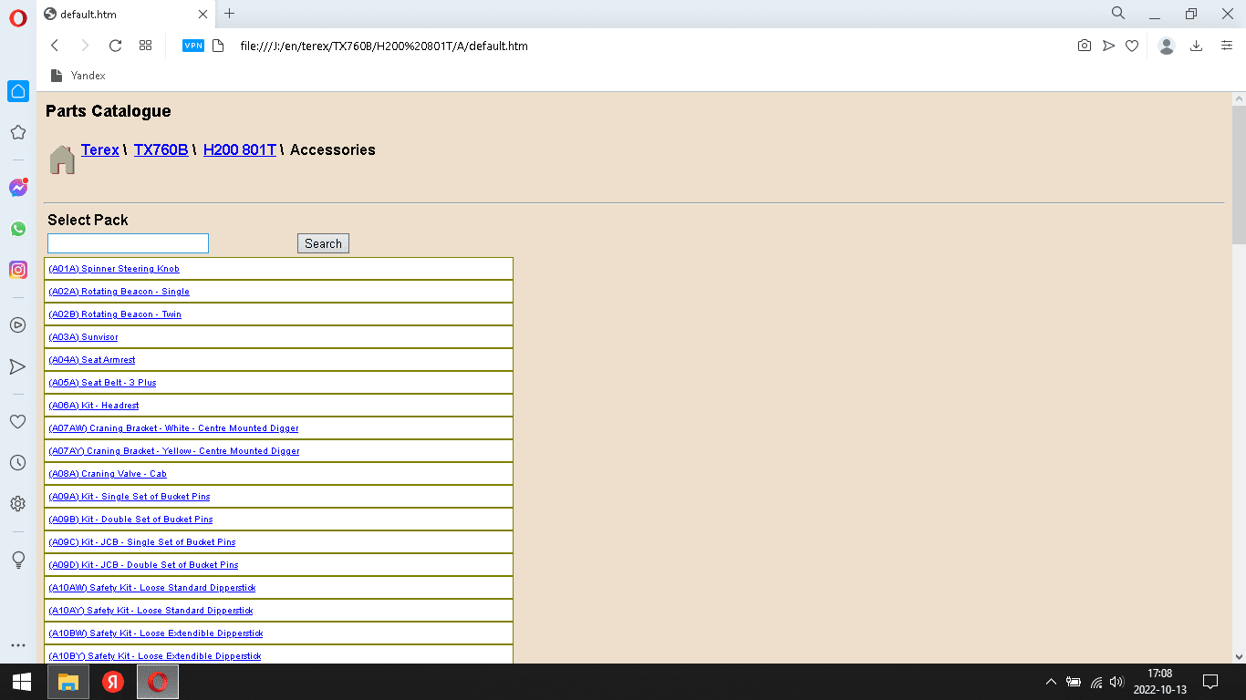Open the Easy Setup menu
Viewport: 1246px width, 700px height.
1227,46
